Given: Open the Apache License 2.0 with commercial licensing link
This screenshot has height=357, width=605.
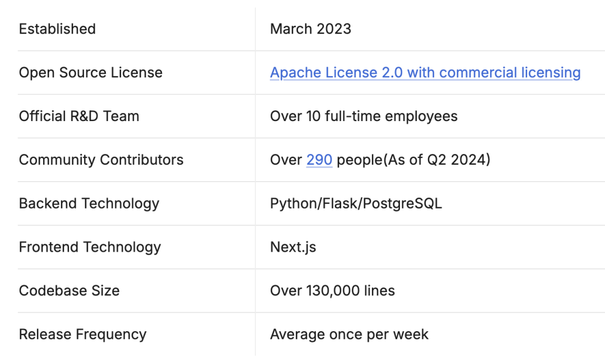Looking at the screenshot, I should coord(425,72).
